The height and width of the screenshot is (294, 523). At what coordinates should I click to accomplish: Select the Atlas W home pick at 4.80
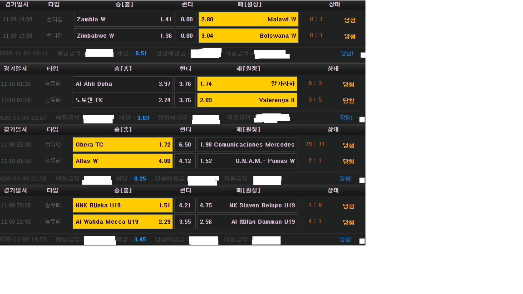[x=123, y=161]
